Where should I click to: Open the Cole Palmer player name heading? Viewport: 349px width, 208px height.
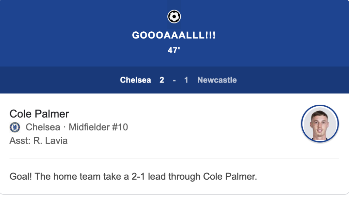click(39, 114)
